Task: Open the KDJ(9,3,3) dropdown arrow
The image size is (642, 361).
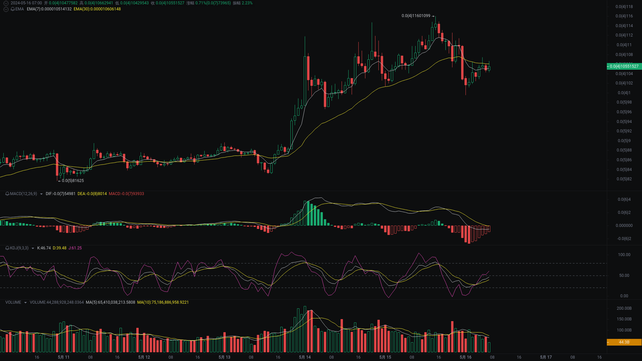Action: (32, 248)
